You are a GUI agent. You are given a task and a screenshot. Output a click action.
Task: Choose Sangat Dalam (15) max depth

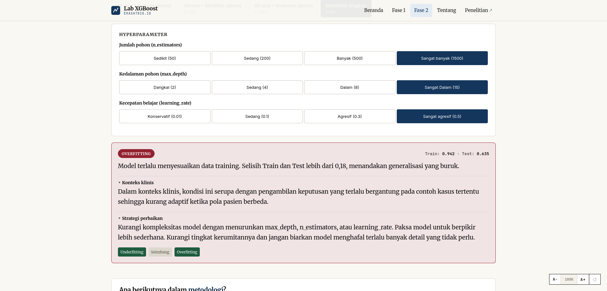(x=442, y=87)
